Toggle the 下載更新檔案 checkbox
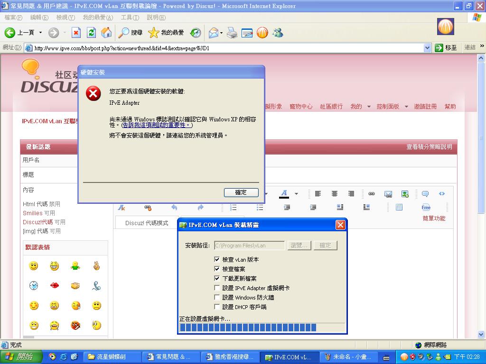Image resolution: width=486 pixels, height=364 pixels. 217,279
